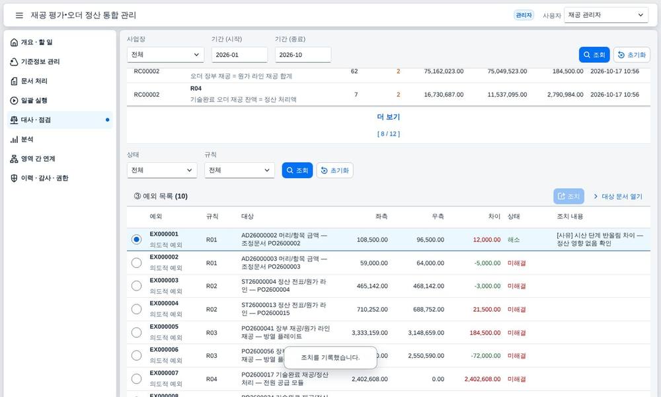This screenshot has height=397, width=661.
Task: Open the 분석 page
Action: click(60, 139)
